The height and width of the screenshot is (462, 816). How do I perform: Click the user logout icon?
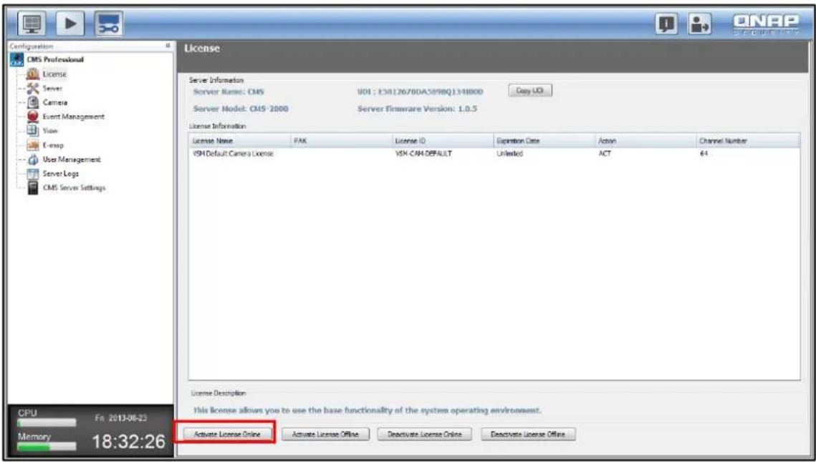point(700,24)
